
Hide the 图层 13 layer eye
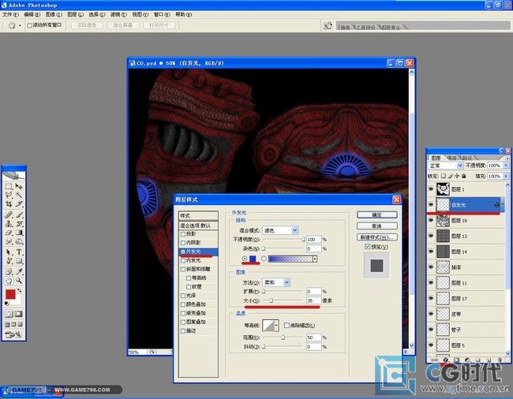[431, 236]
